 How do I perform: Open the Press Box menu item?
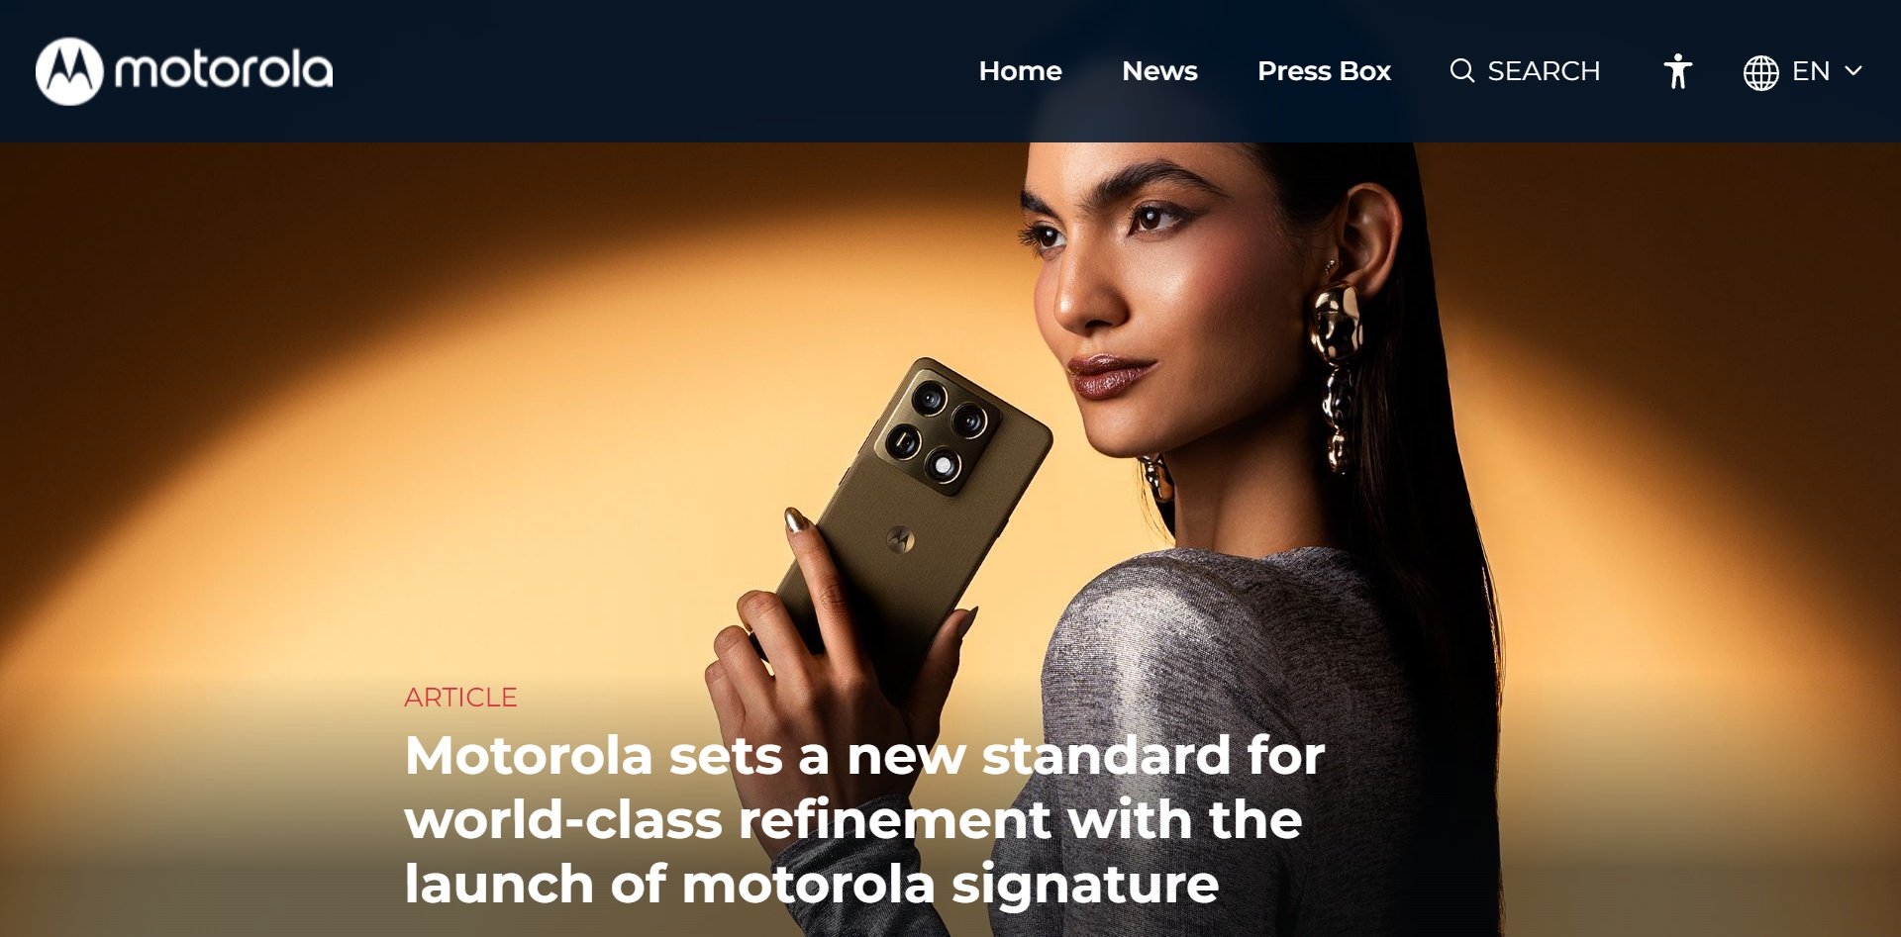[x=1324, y=71]
